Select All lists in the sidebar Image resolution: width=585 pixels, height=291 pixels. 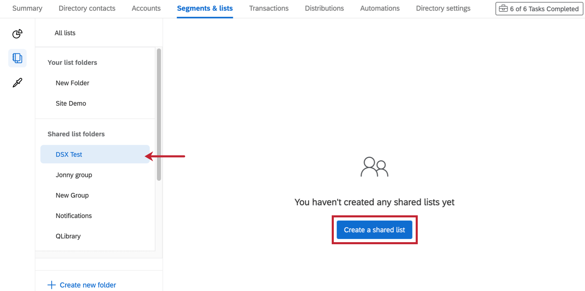point(65,33)
